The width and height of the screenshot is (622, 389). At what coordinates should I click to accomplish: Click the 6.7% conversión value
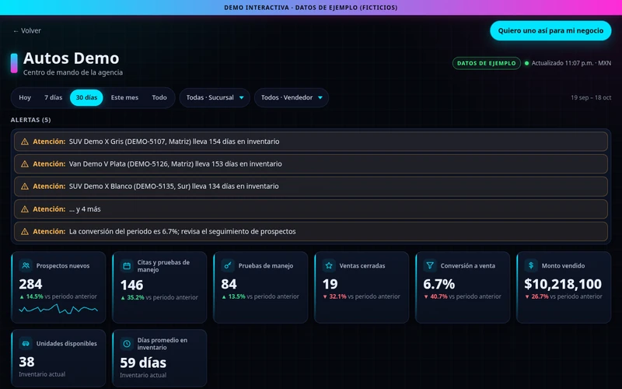click(x=439, y=284)
